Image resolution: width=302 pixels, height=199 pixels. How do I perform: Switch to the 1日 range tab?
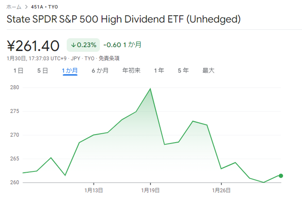point(18,70)
